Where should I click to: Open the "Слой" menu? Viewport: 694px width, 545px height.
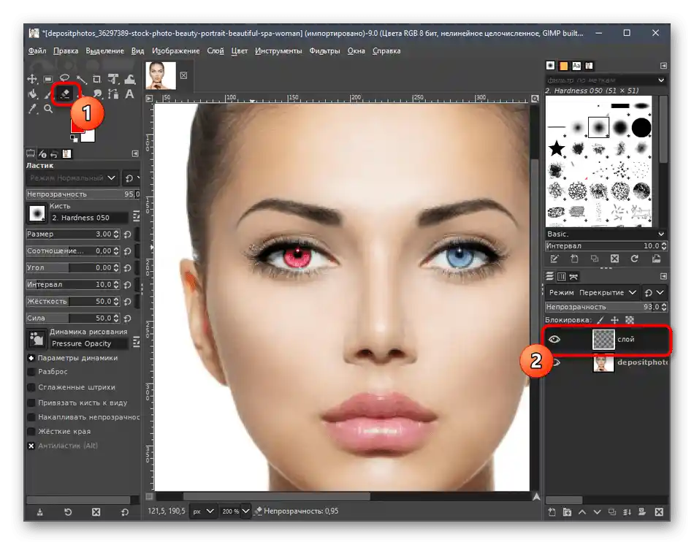point(215,50)
